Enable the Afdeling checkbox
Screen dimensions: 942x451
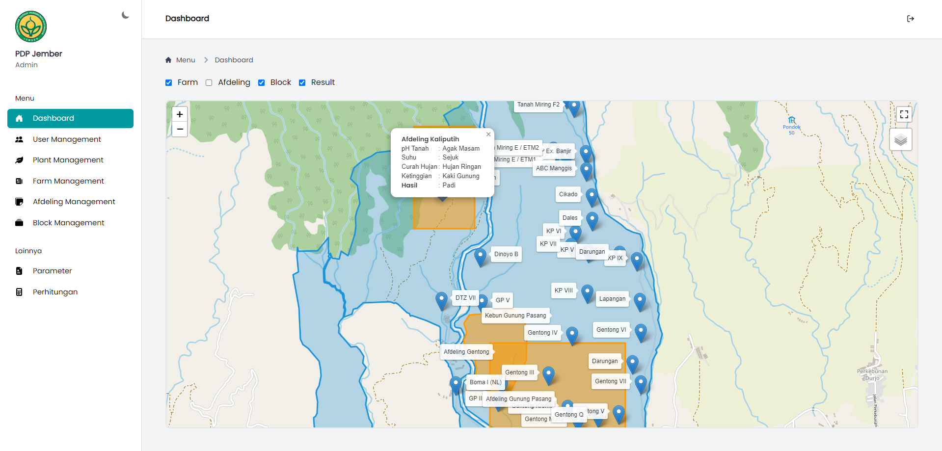click(209, 83)
